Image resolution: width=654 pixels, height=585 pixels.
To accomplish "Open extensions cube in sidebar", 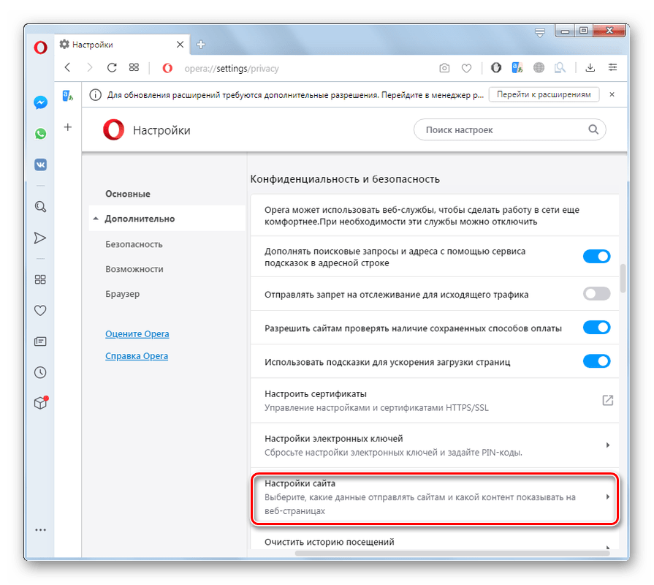I will (x=41, y=402).
